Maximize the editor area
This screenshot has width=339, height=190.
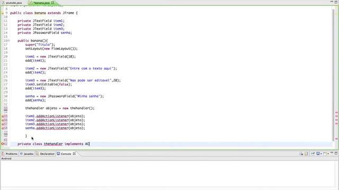[x=336, y=2]
